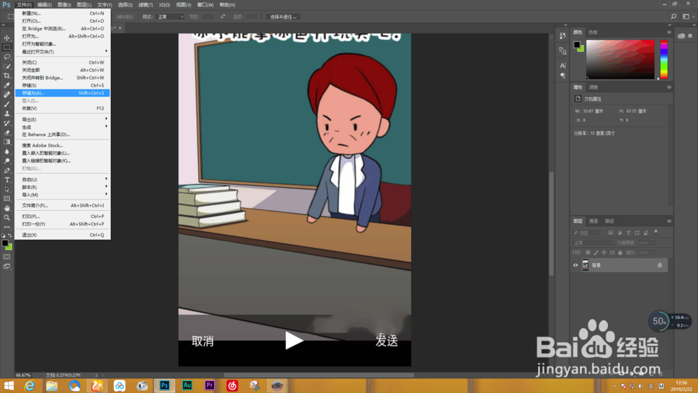698x393 pixels.
Task: Select the Lasso tool
Action: (x=7, y=57)
